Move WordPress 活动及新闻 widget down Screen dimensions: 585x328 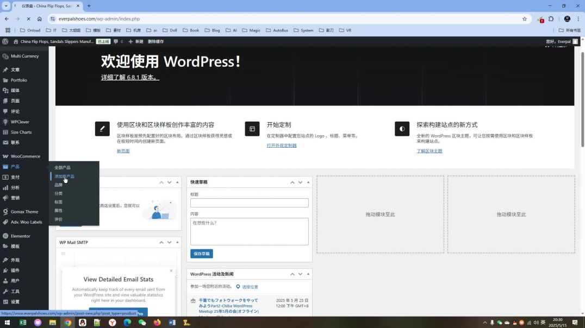pyautogui.click(x=300, y=274)
